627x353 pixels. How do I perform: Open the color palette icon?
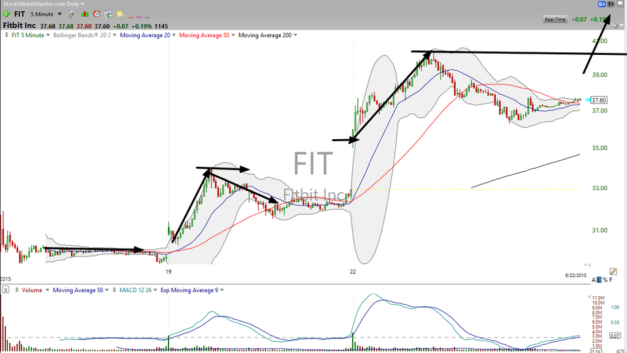click(x=615, y=25)
